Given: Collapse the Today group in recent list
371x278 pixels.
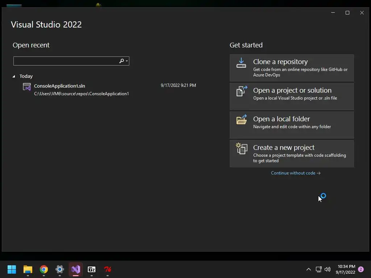Looking at the screenshot, I should pos(14,76).
